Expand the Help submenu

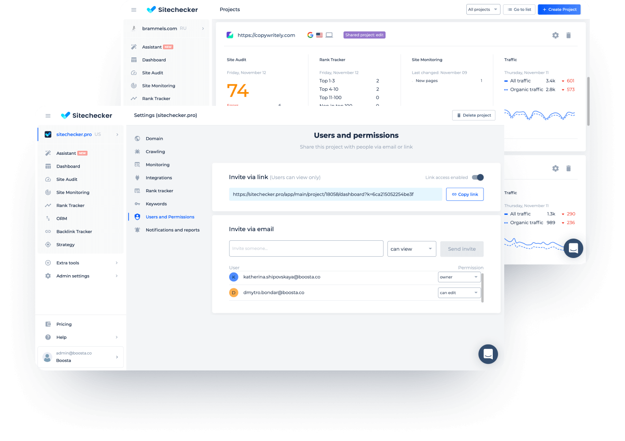[116, 337]
